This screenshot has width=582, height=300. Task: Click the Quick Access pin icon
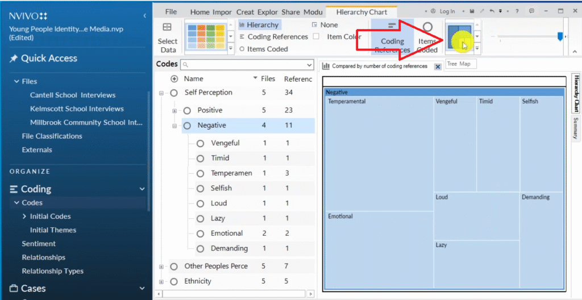14,59
